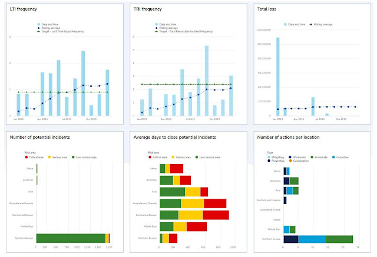Toggle Rolling average legend in Total loss chart
This screenshot has height=257, width=377.
point(321,24)
